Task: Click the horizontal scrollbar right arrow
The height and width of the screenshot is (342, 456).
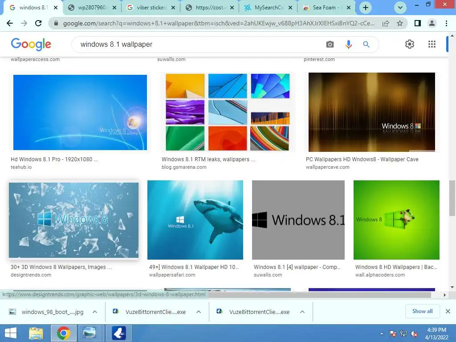Action: 444,295
